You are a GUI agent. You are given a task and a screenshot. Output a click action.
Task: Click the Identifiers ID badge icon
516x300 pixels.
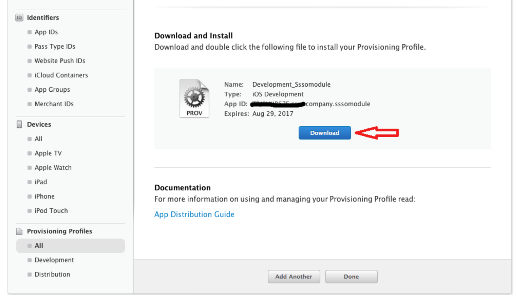pos(19,18)
